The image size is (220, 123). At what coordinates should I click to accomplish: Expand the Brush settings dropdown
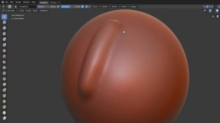(x=96, y=6)
